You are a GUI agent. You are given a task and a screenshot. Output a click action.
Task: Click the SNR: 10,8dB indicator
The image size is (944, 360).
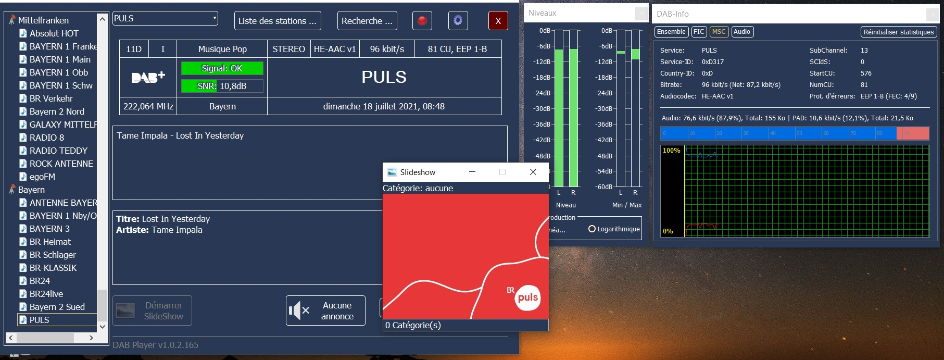point(222,86)
